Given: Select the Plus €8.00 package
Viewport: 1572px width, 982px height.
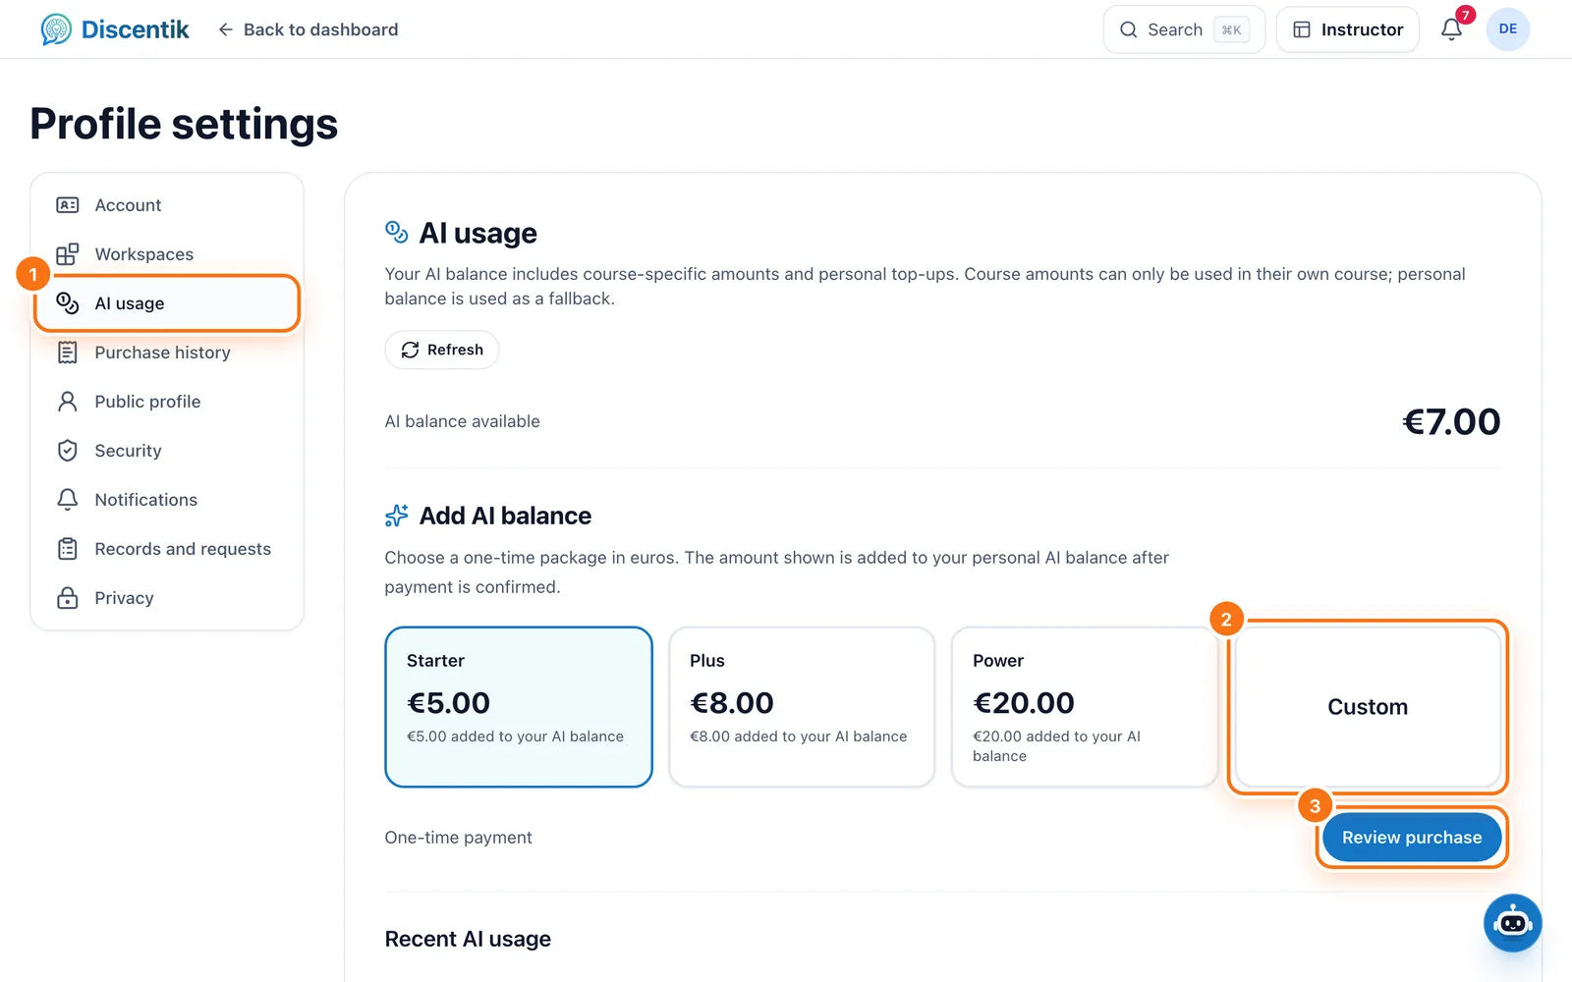Looking at the screenshot, I should 802,707.
